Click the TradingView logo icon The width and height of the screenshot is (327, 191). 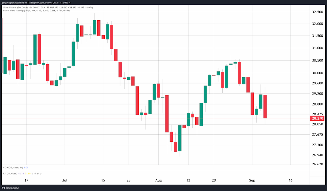4,188
